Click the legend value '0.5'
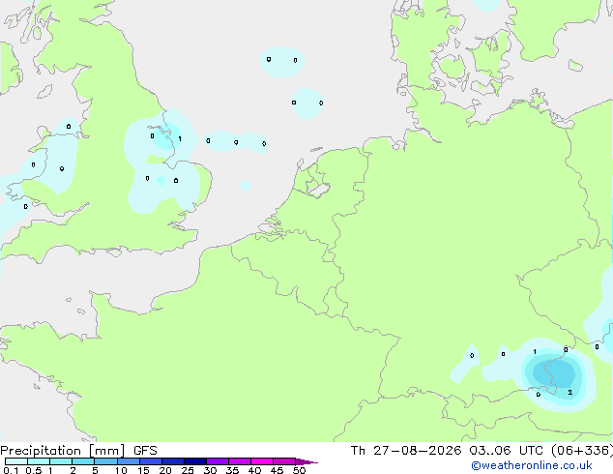Image resolution: width=613 pixels, height=474 pixels. [34, 470]
